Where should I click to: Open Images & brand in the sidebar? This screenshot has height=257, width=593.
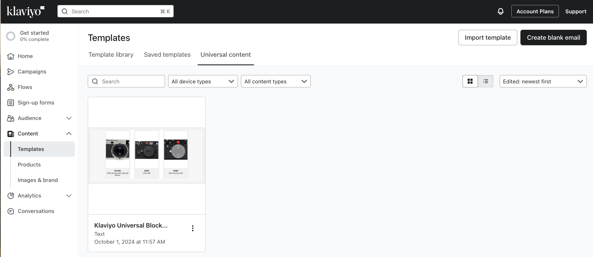click(x=38, y=180)
